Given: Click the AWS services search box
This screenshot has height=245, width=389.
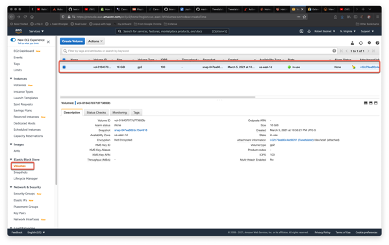Looking at the screenshot, I should point(173,31).
